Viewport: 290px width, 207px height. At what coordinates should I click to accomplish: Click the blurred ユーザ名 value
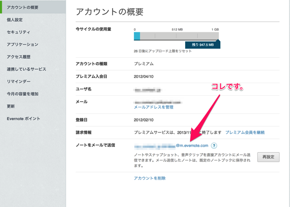click(147, 90)
